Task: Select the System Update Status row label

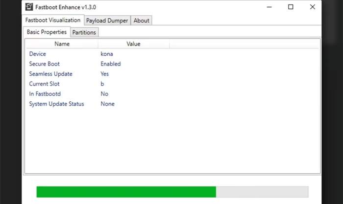Action: click(57, 104)
